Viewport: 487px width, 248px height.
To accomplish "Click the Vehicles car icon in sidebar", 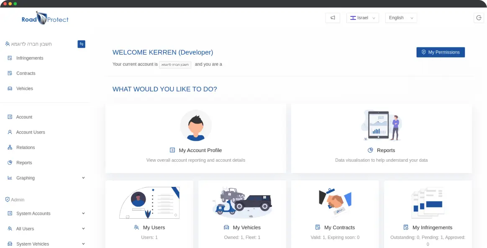I will pos(10,88).
